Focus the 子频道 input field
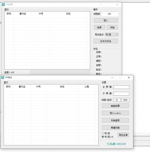Screen dimensions: 150x153 point(121,94)
